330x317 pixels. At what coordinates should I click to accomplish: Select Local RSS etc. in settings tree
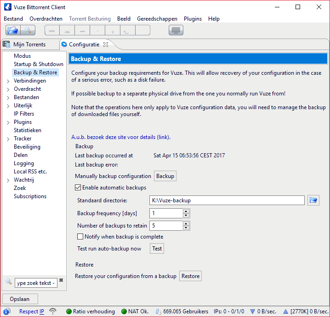coord(30,172)
